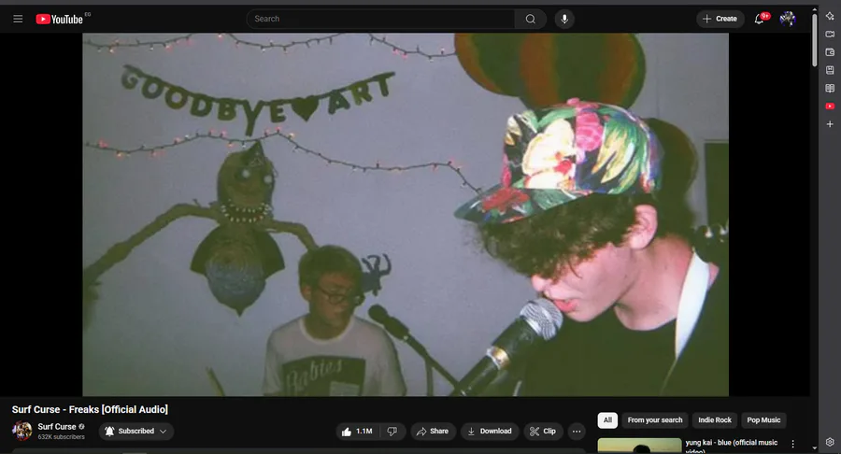Click the page vertical scrollbar thumb
This screenshot has width=841, height=454.
pos(815,40)
